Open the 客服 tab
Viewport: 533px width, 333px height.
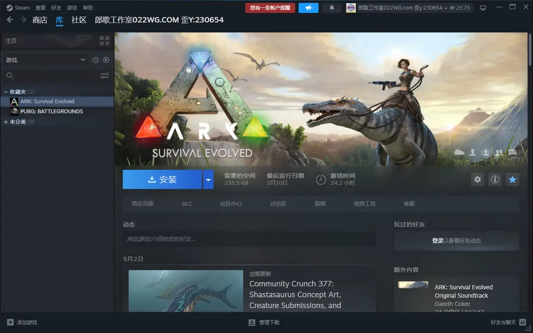click(409, 204)
